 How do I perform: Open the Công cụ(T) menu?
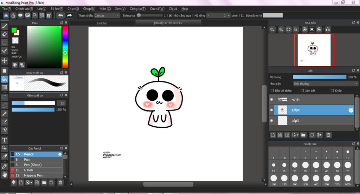pyautogui.click(x=137, y=9)
